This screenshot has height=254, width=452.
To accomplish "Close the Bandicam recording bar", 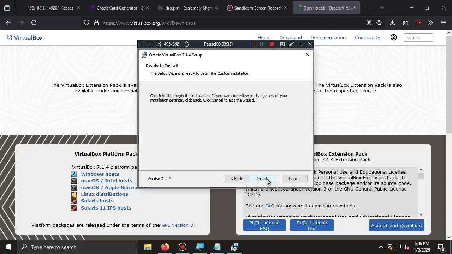I will 310,44.
